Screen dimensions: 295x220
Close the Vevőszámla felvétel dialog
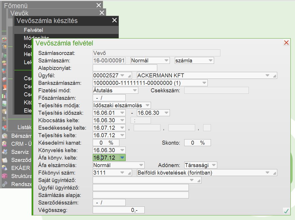286,43
